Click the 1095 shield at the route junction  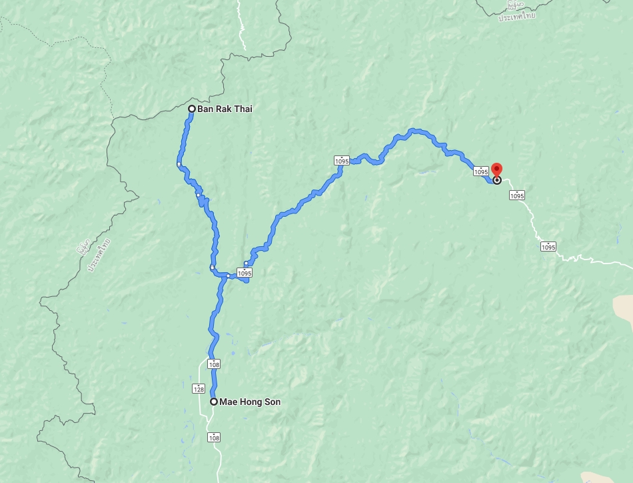(245, 273)
